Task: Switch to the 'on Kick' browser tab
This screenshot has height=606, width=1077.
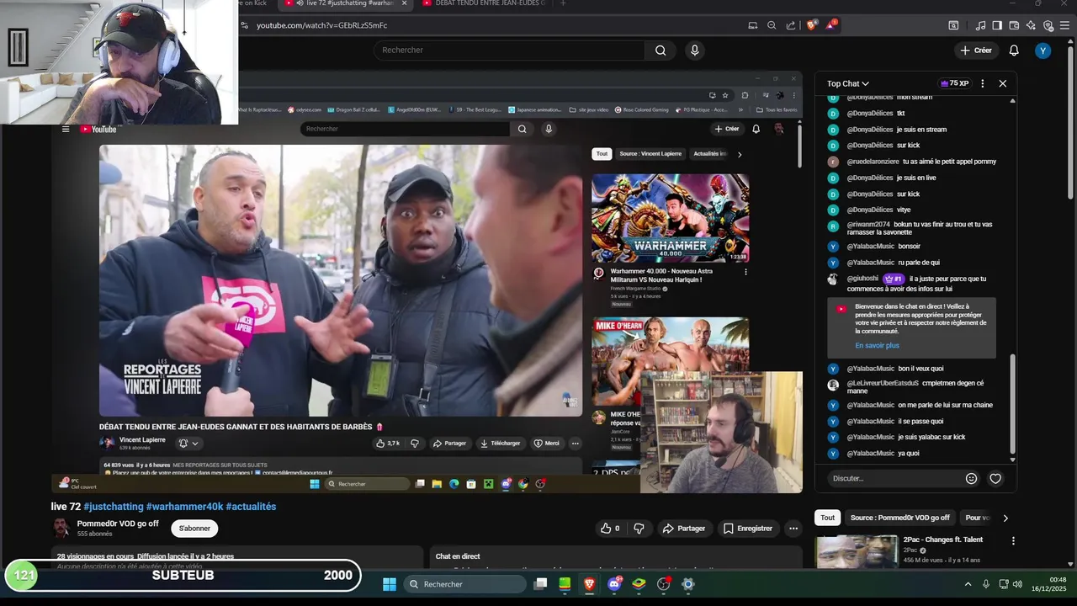Action: tap(255, 3)
